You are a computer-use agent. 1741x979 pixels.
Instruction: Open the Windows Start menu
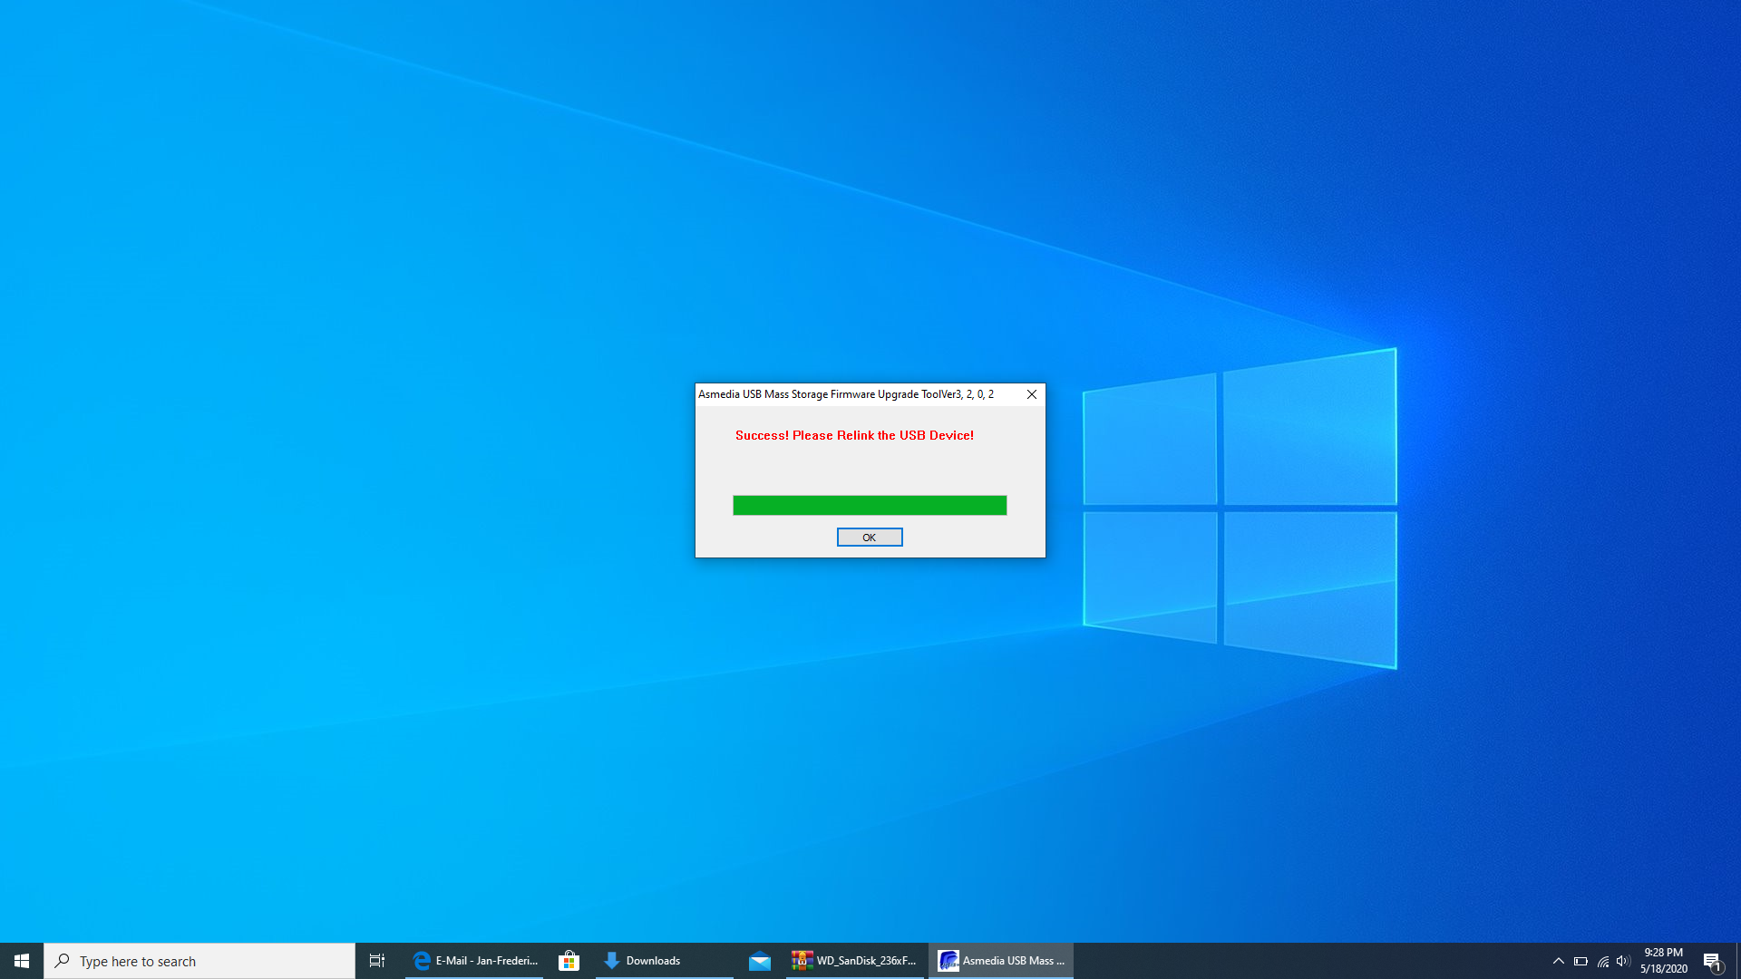point(22,961)
